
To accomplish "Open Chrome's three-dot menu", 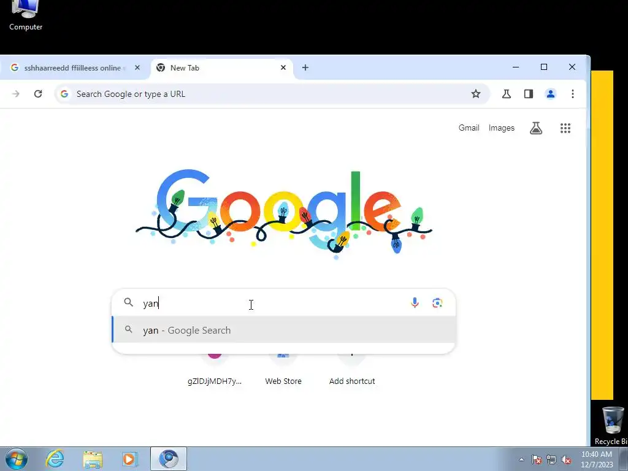I will coord(573,94).
